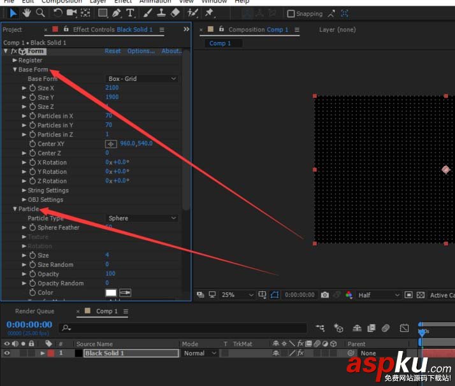This screenshot has height=386, width=455.
Task: Select the Roto Brush tool
Action: [192, 13]
